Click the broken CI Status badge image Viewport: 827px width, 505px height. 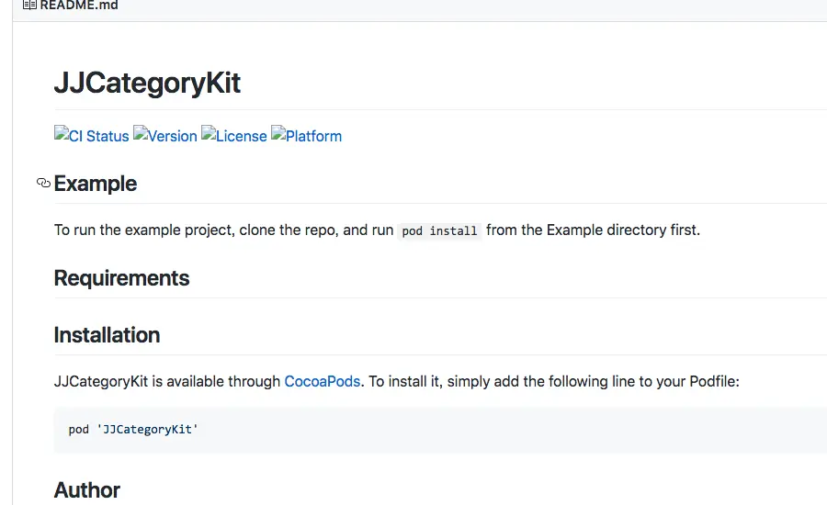(62, 133)
